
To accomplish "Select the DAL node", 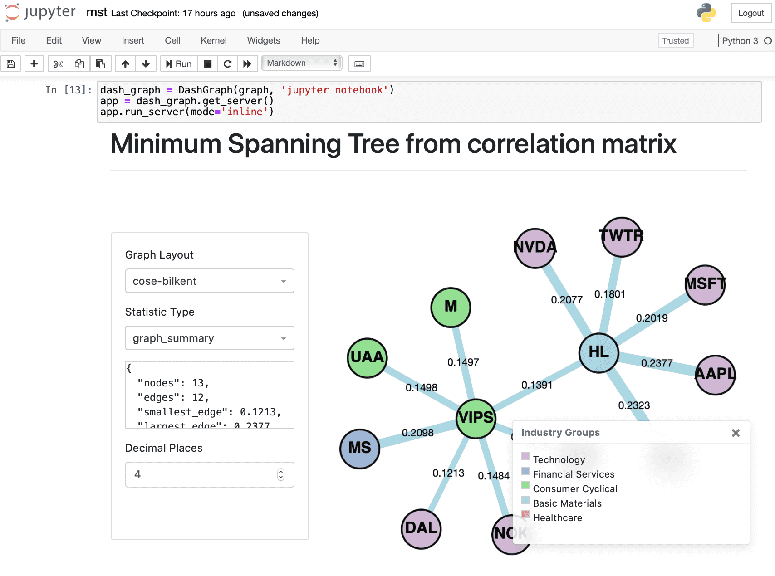I will [421, 529].
